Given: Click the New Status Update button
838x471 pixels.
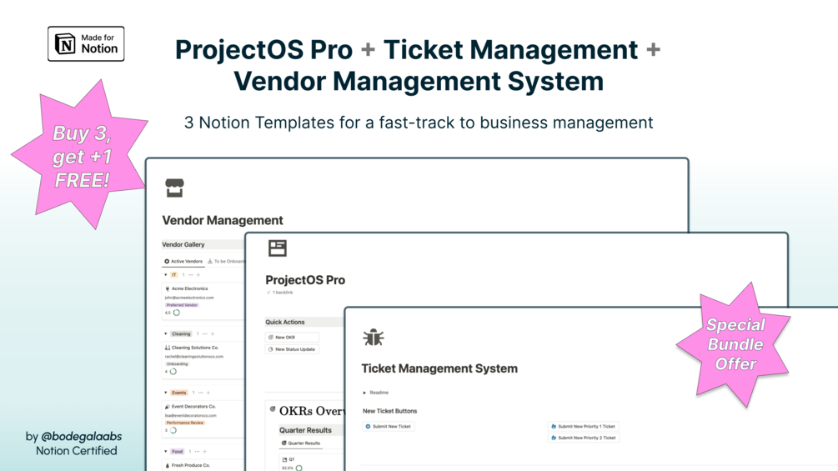Looking at the screenshot, I should click(x=292, y=349).
